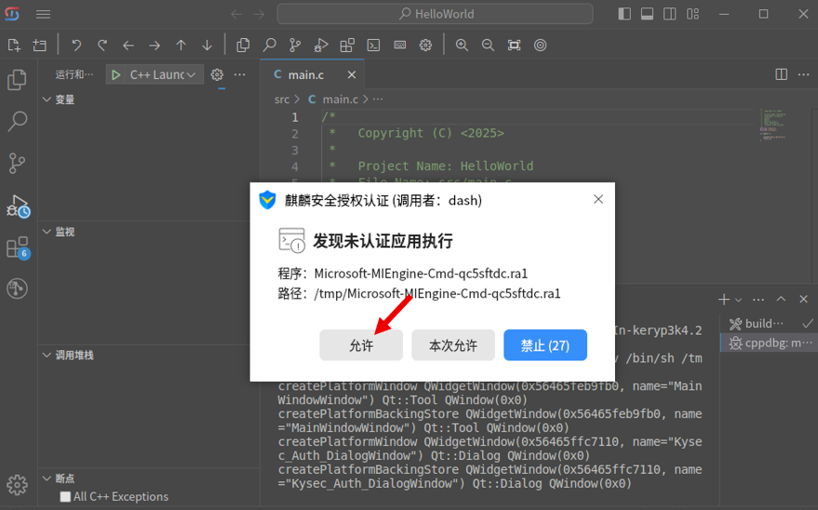
Task: Click 禁止 (27) button in dialog
Action: point(545,345)
